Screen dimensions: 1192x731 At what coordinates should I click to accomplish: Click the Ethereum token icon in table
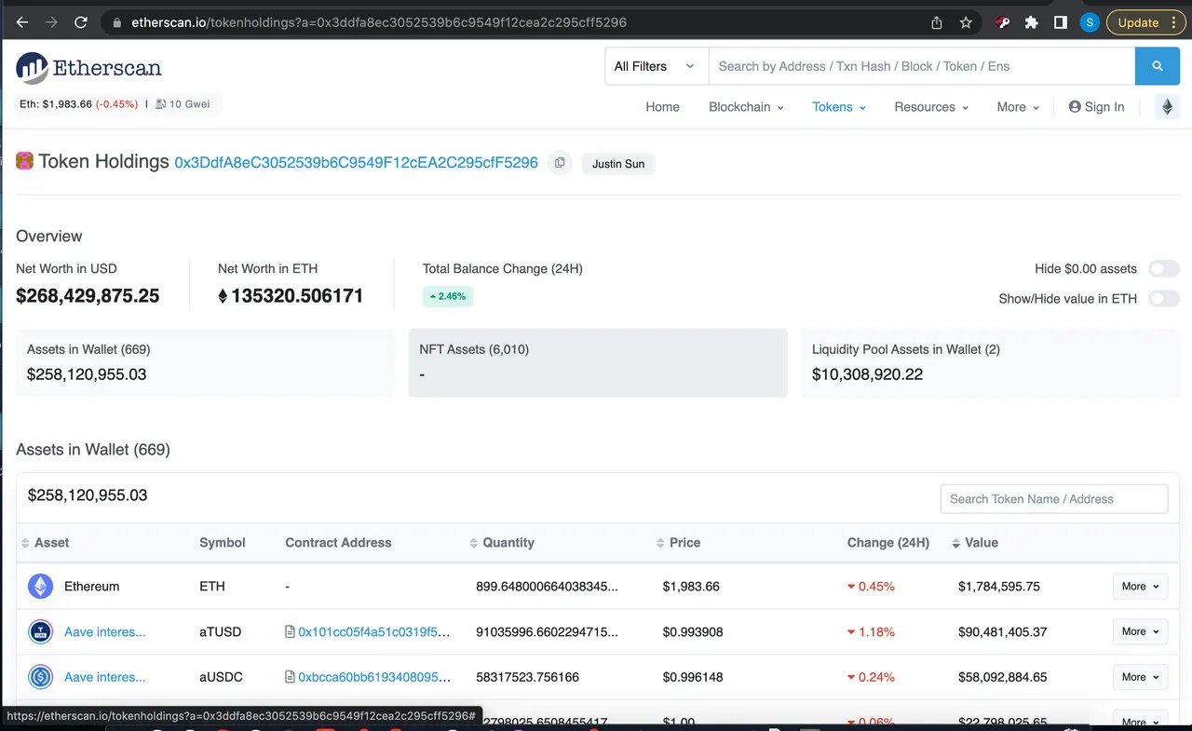(x=40, y=587)
